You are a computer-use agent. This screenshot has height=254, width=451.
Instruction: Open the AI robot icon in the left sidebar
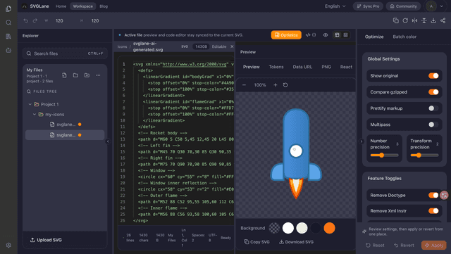click(x=8, y=50)
